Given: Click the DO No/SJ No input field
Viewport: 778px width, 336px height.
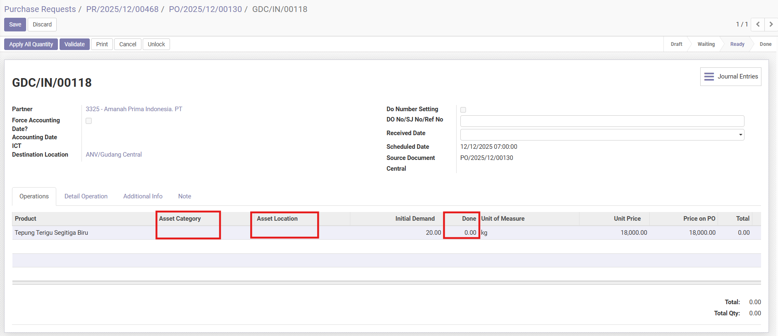Looking at the screenshot, I should pos(602,121).
